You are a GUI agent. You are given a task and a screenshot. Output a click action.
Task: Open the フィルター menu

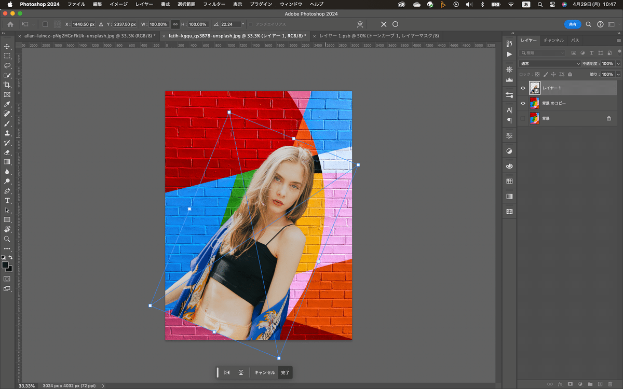214,4
